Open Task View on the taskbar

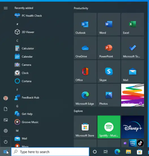(x=106, y=152)
